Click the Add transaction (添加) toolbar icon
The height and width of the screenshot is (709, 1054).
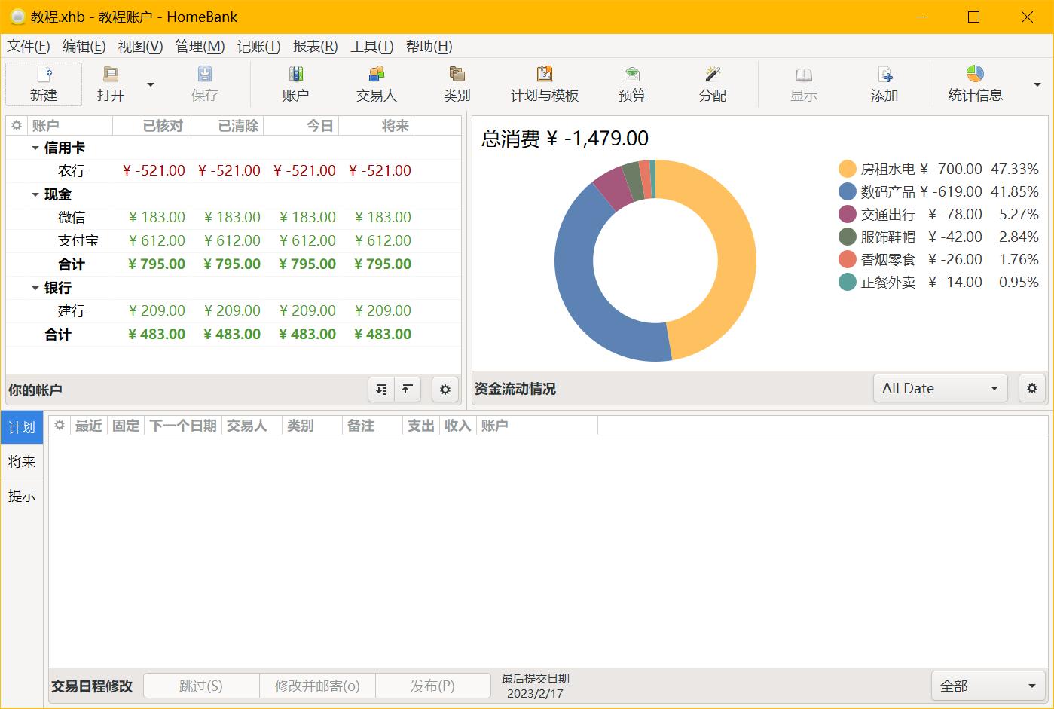(x=884, y=75)
